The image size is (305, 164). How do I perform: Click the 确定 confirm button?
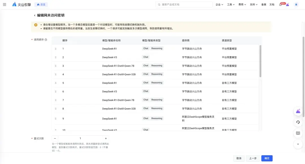(x=267, y=158)
